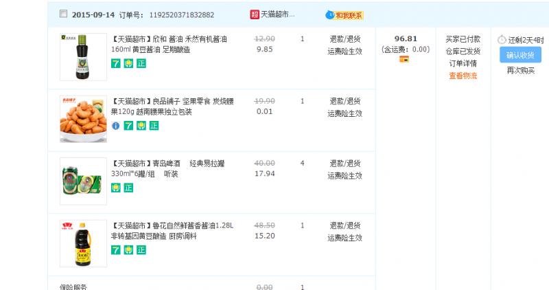Screen dimensions: 549x290
Task: Click the 7-day return badge under 欣和 酱油
Action: pyautogui.click(x=115, y=63)
